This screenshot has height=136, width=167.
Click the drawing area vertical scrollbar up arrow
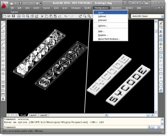(156, 21)
